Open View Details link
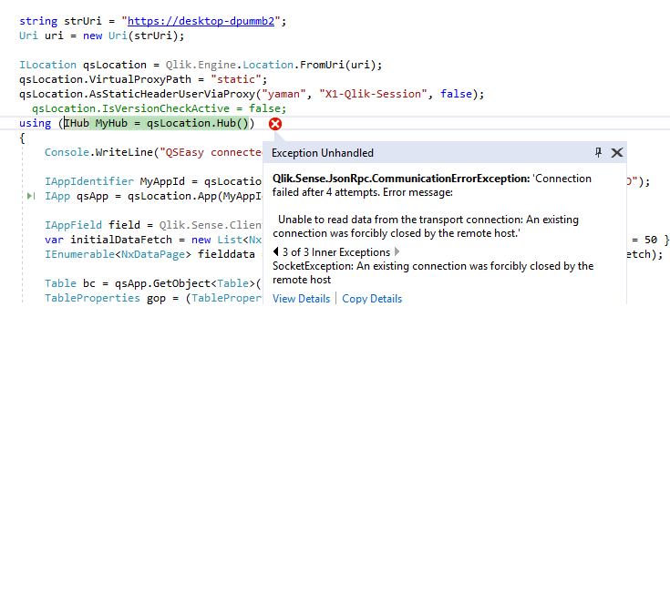The height and width of the screenshot is (604, 670). pos(301,299)
